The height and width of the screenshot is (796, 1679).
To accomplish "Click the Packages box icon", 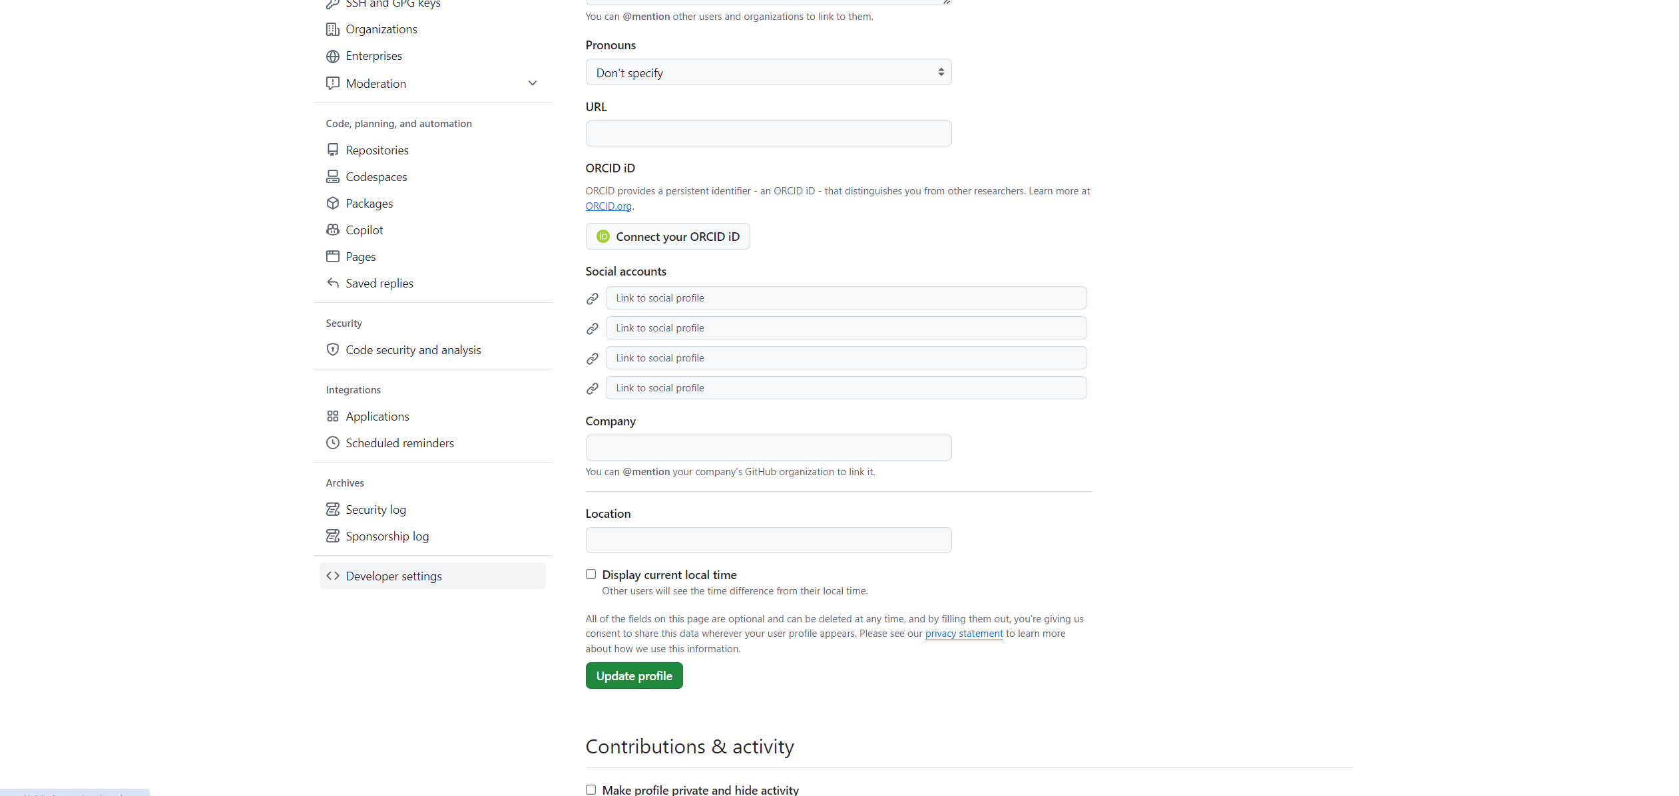I will click(333, 203).
